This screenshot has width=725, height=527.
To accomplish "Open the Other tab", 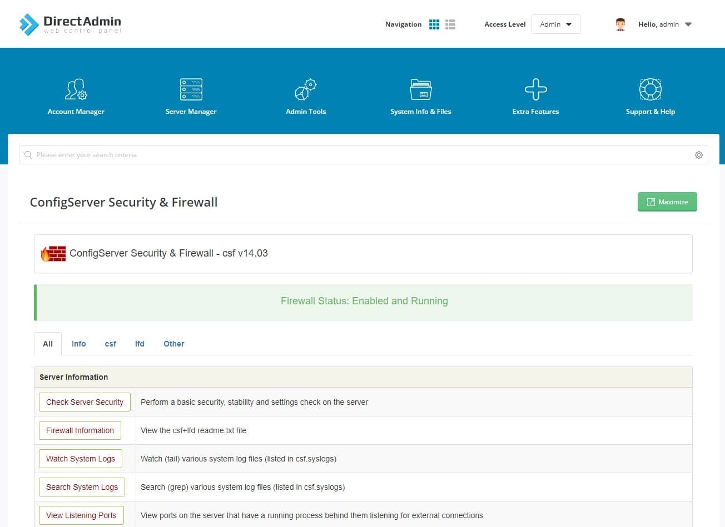I will pos(173,344).
